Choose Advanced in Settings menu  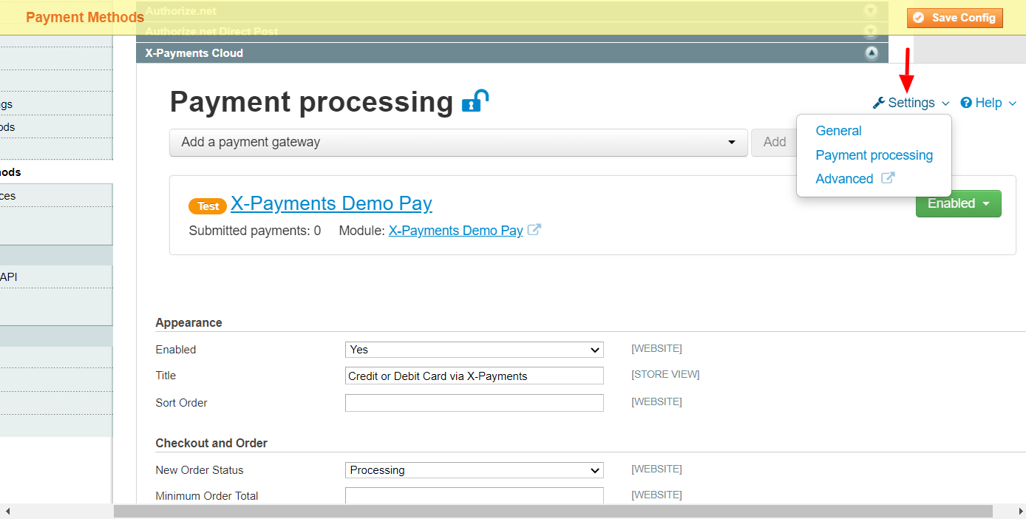(844, 179)
